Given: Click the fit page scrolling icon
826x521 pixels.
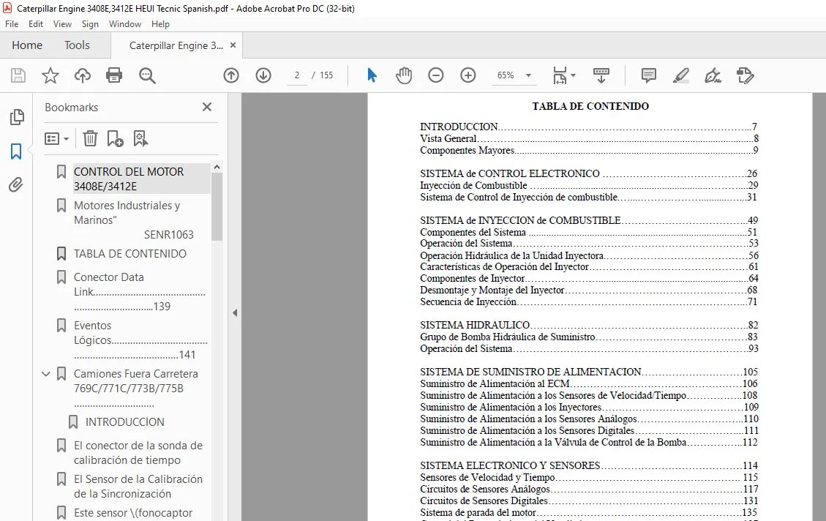Looking at the screenshot, I should 560,75.
